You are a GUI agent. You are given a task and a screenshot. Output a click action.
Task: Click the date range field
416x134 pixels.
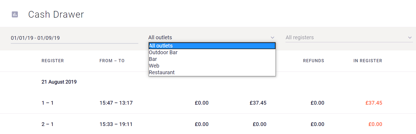pos(74,38)
